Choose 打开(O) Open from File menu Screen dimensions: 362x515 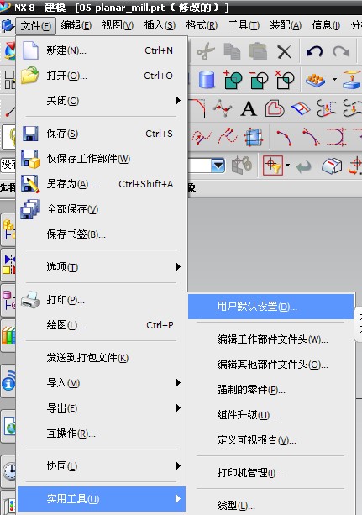click(x=101, y=76)
